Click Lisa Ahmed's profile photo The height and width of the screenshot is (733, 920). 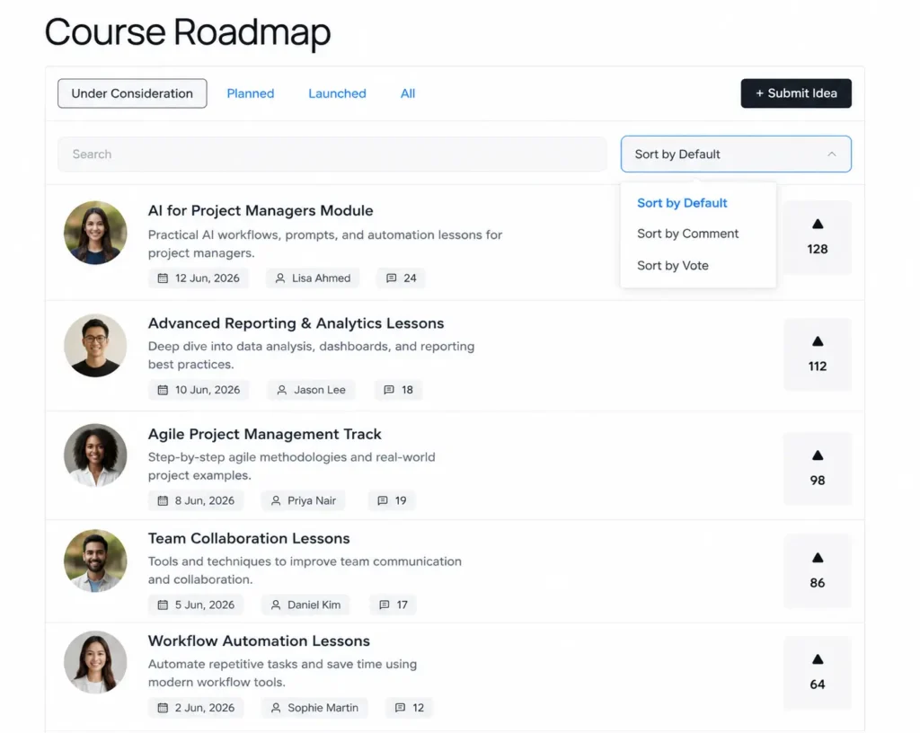click(95, 233)
